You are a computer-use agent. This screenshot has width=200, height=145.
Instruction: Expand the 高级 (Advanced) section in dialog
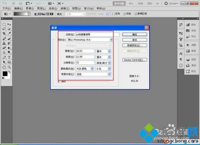tap(59, 81)
